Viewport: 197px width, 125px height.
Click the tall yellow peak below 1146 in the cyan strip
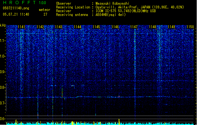pos(119,122)
